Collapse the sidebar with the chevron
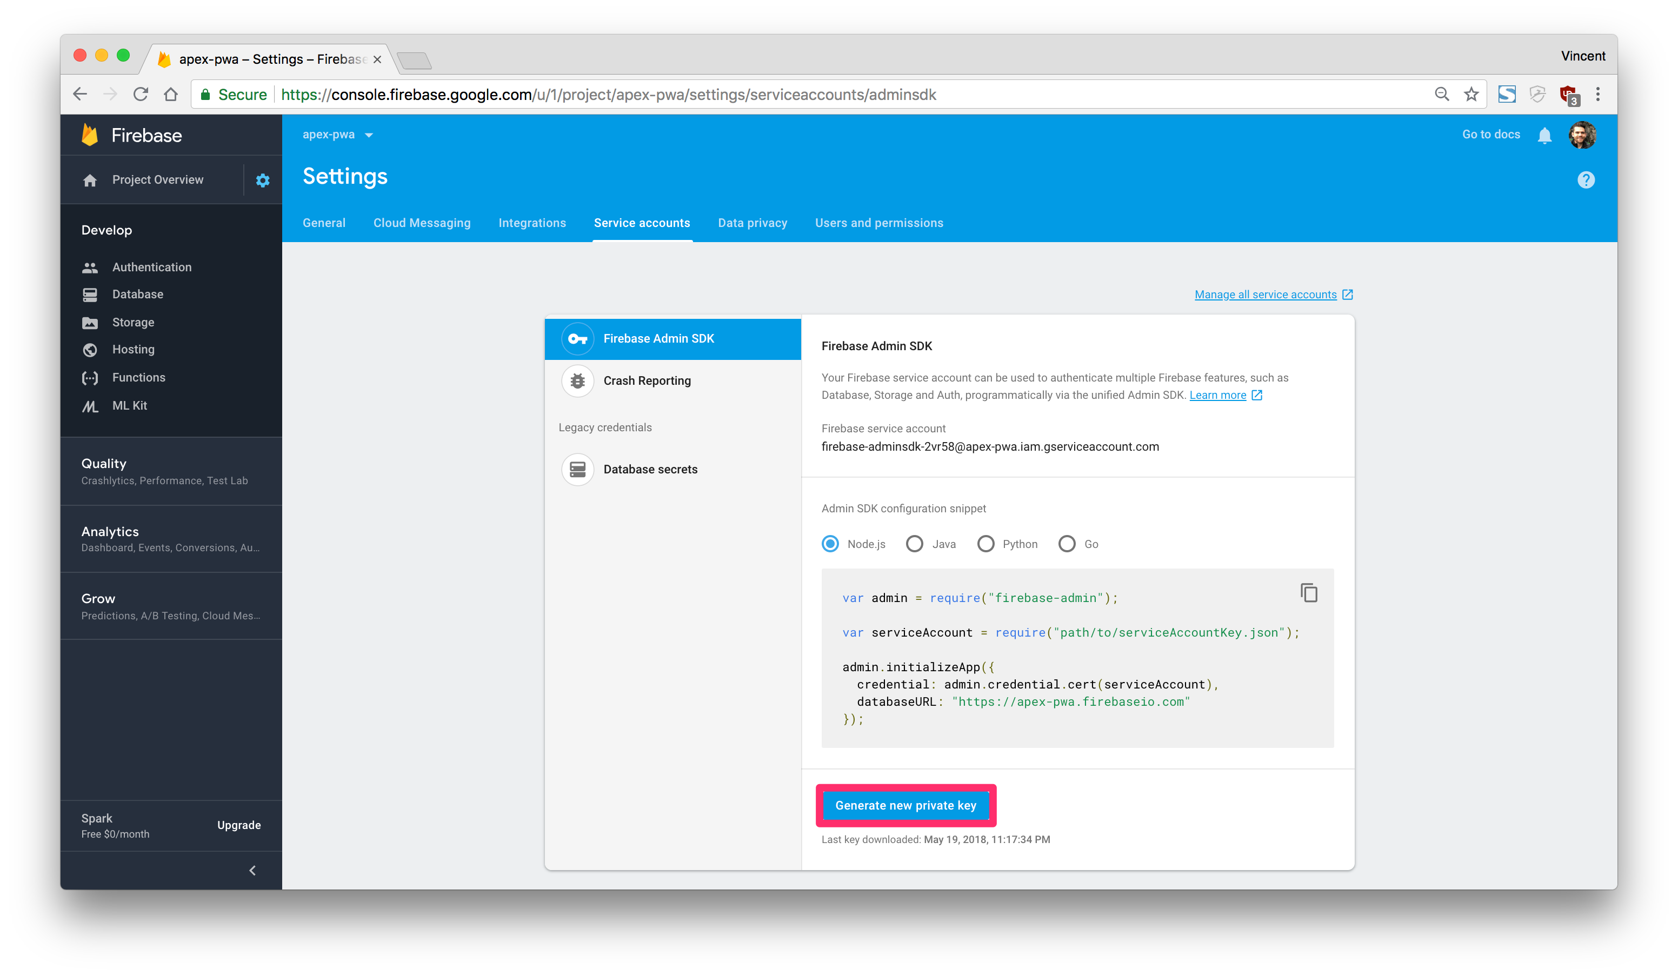 (252, 870)
